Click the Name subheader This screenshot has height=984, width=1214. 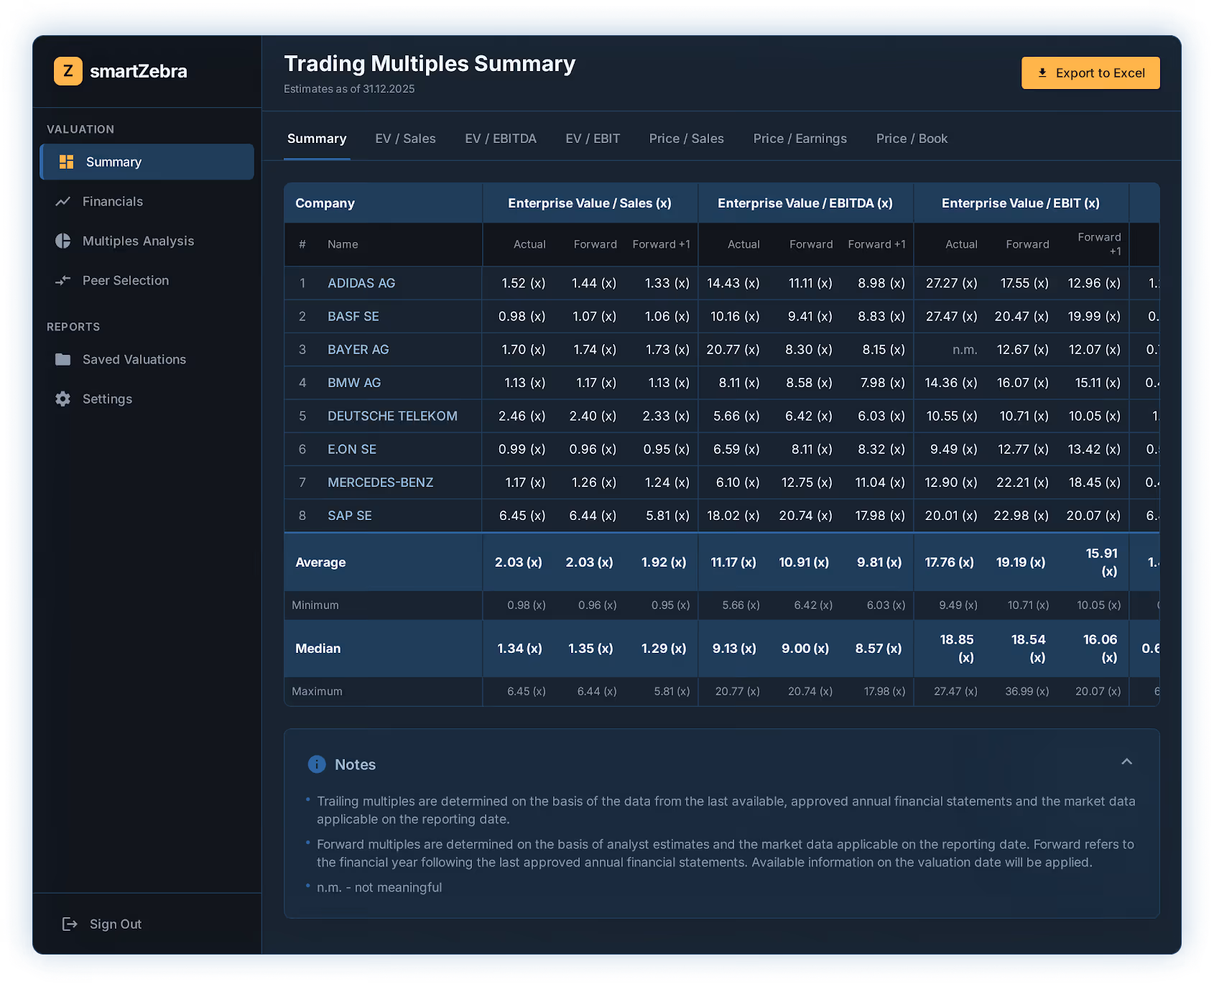[343, 244]
